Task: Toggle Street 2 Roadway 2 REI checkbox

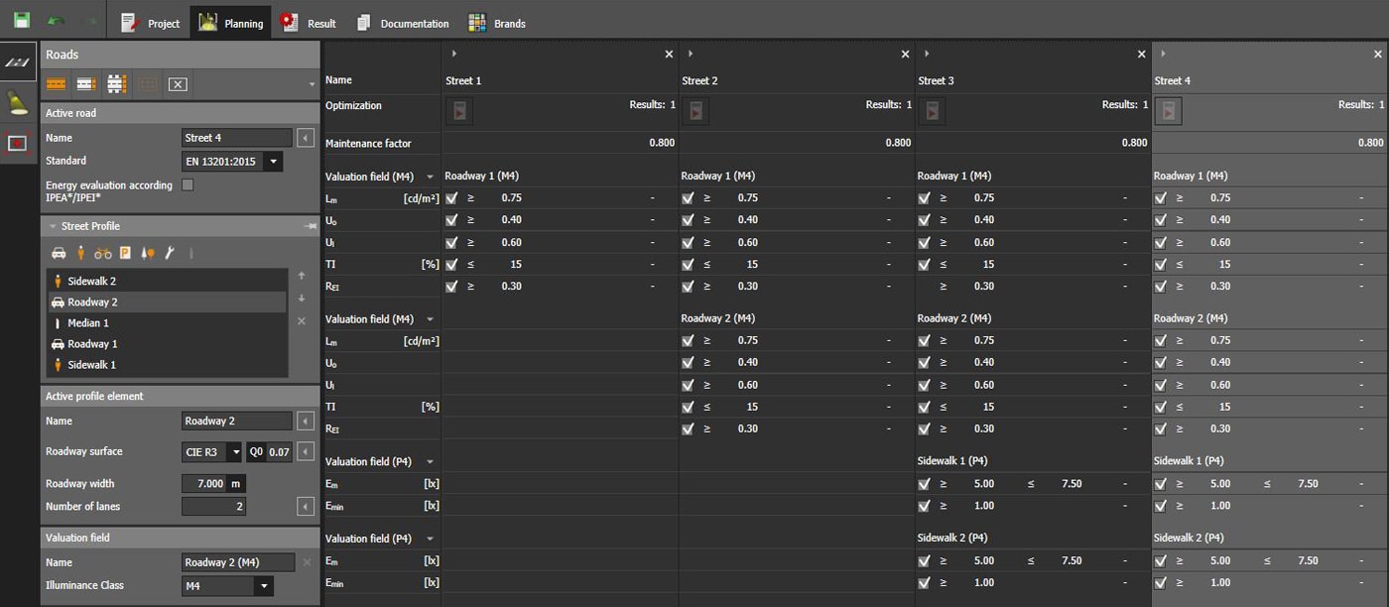Action: [689, 428]
